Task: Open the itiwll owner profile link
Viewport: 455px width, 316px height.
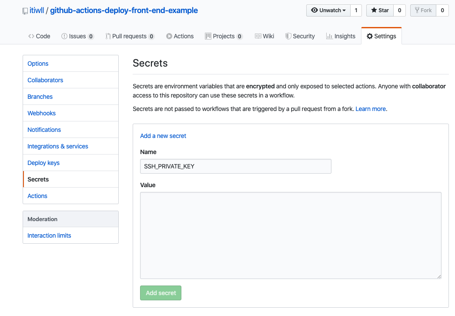Action: click(38, 10)
